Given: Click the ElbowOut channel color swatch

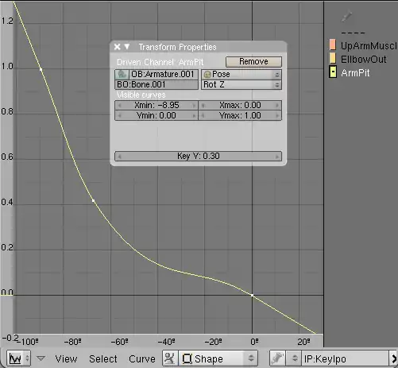Looking at the screenshot, I should (333, 58).
